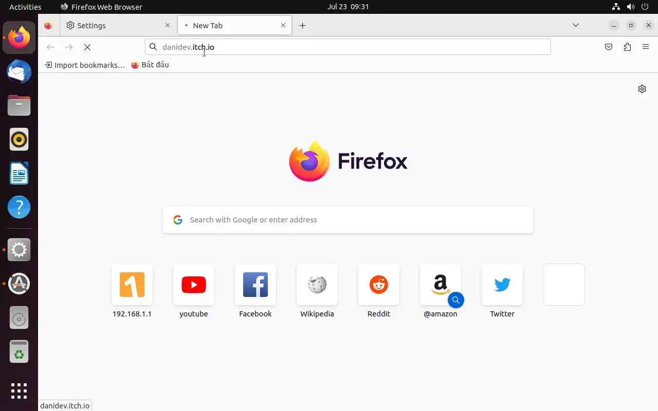The width and height of the screenshot is (658, 411).
Task: Go forward with the forward arrow
Action: [x=69, y=47]
